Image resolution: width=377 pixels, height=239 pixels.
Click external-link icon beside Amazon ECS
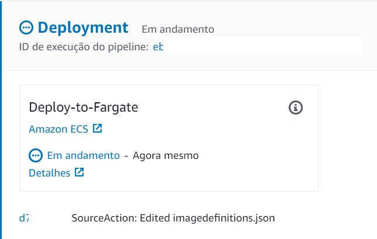[98, 129]
